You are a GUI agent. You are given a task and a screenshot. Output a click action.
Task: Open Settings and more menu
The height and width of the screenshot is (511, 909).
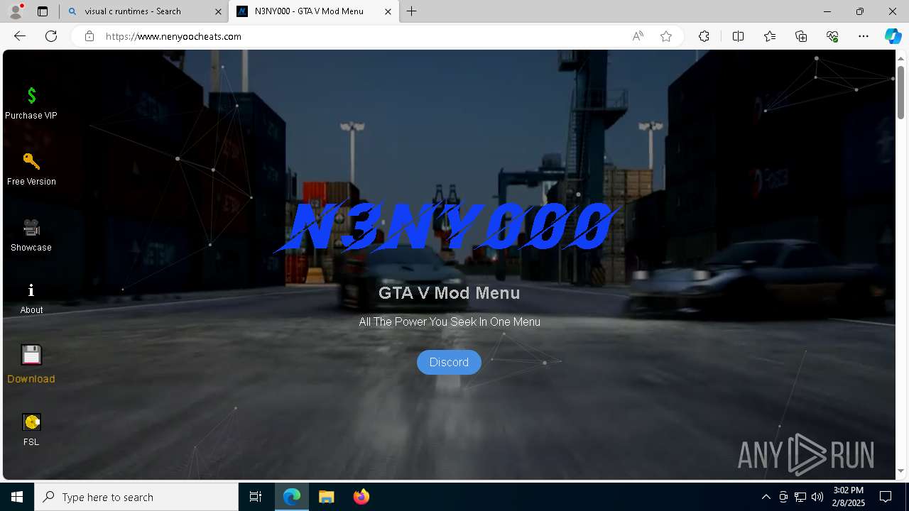tap(864, 36)
